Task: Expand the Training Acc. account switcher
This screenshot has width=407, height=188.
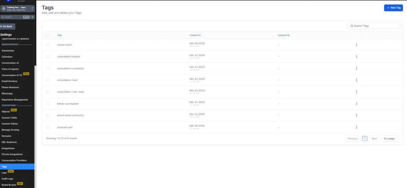Action: (18, 8)
